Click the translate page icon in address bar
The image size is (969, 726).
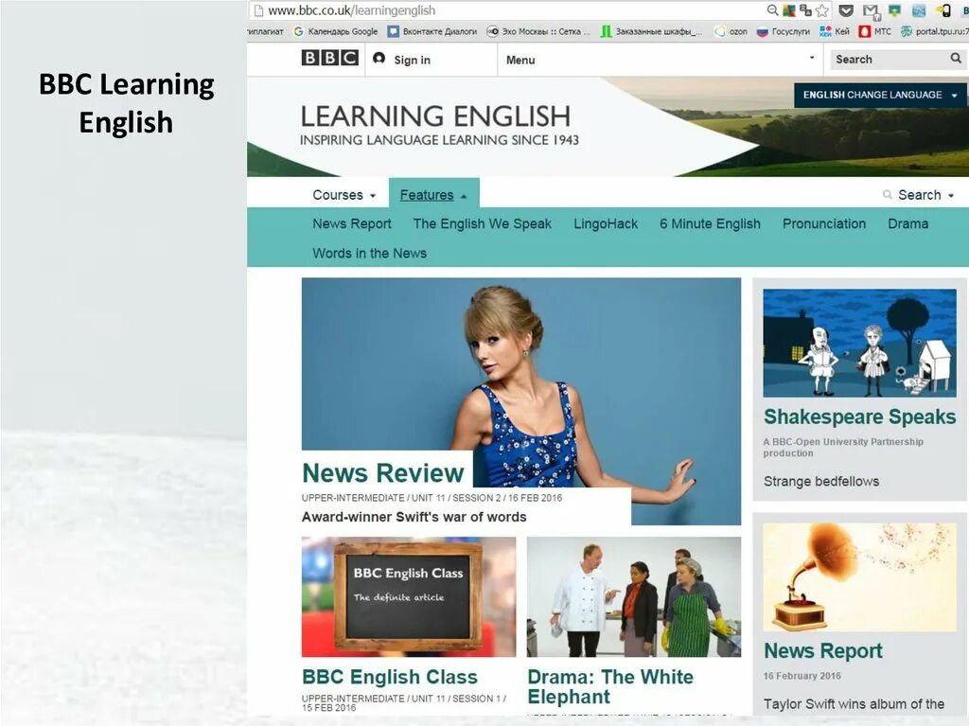pyautogui.click(x=805, y=9)
